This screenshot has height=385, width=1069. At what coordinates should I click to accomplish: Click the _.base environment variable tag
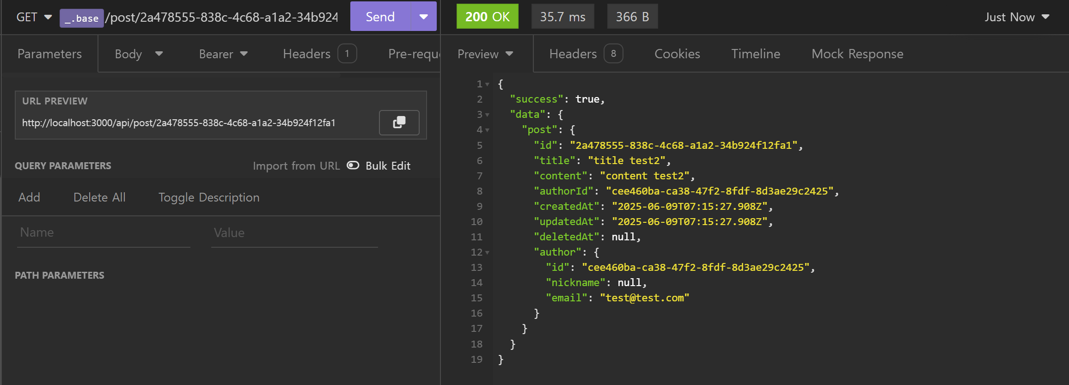(x=81, y=18)
